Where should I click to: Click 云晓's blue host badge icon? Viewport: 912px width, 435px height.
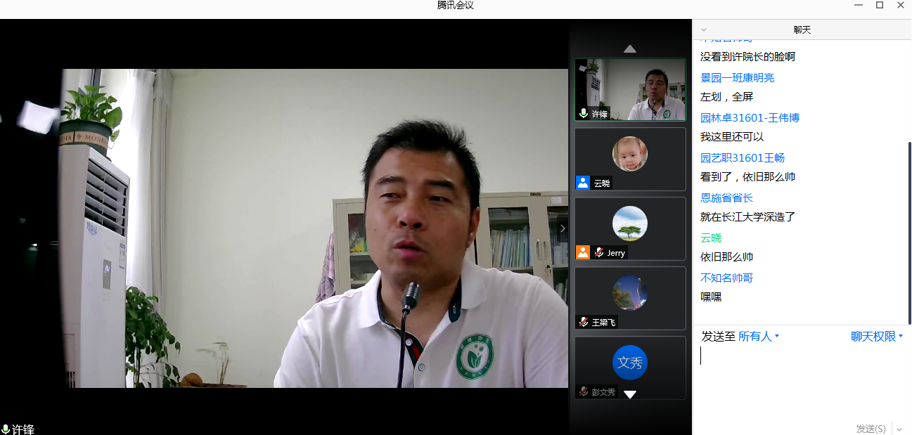[583, 183]
